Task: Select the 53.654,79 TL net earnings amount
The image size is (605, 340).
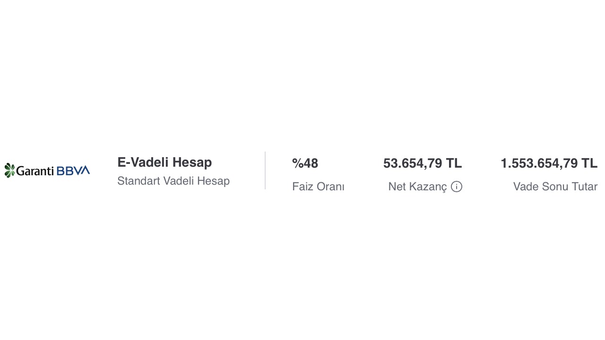Action: pos(423,163)
